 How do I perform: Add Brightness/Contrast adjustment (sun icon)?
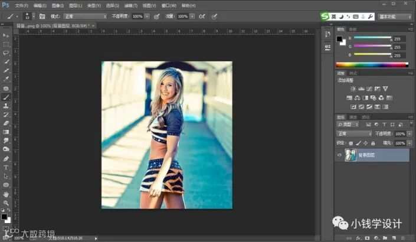(x=353, y=89)
